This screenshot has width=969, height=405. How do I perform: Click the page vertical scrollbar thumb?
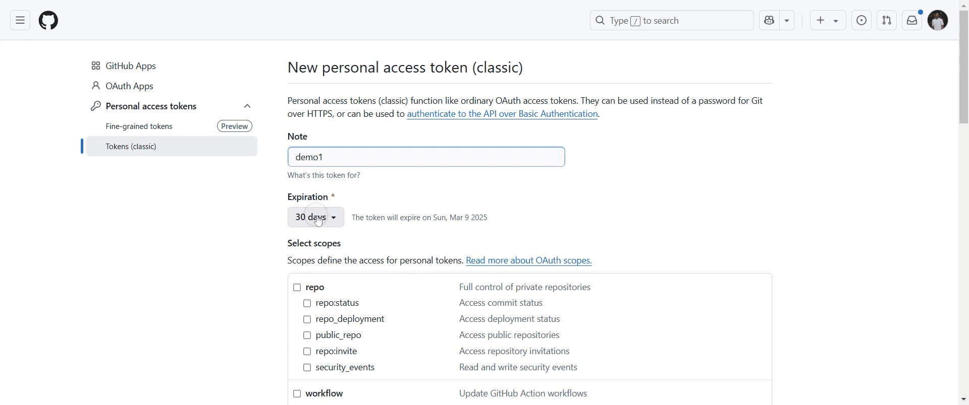click(963, 65)
